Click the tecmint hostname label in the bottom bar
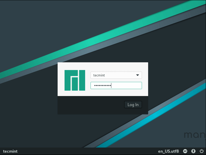The image size is (206, 155). [10, 151]
